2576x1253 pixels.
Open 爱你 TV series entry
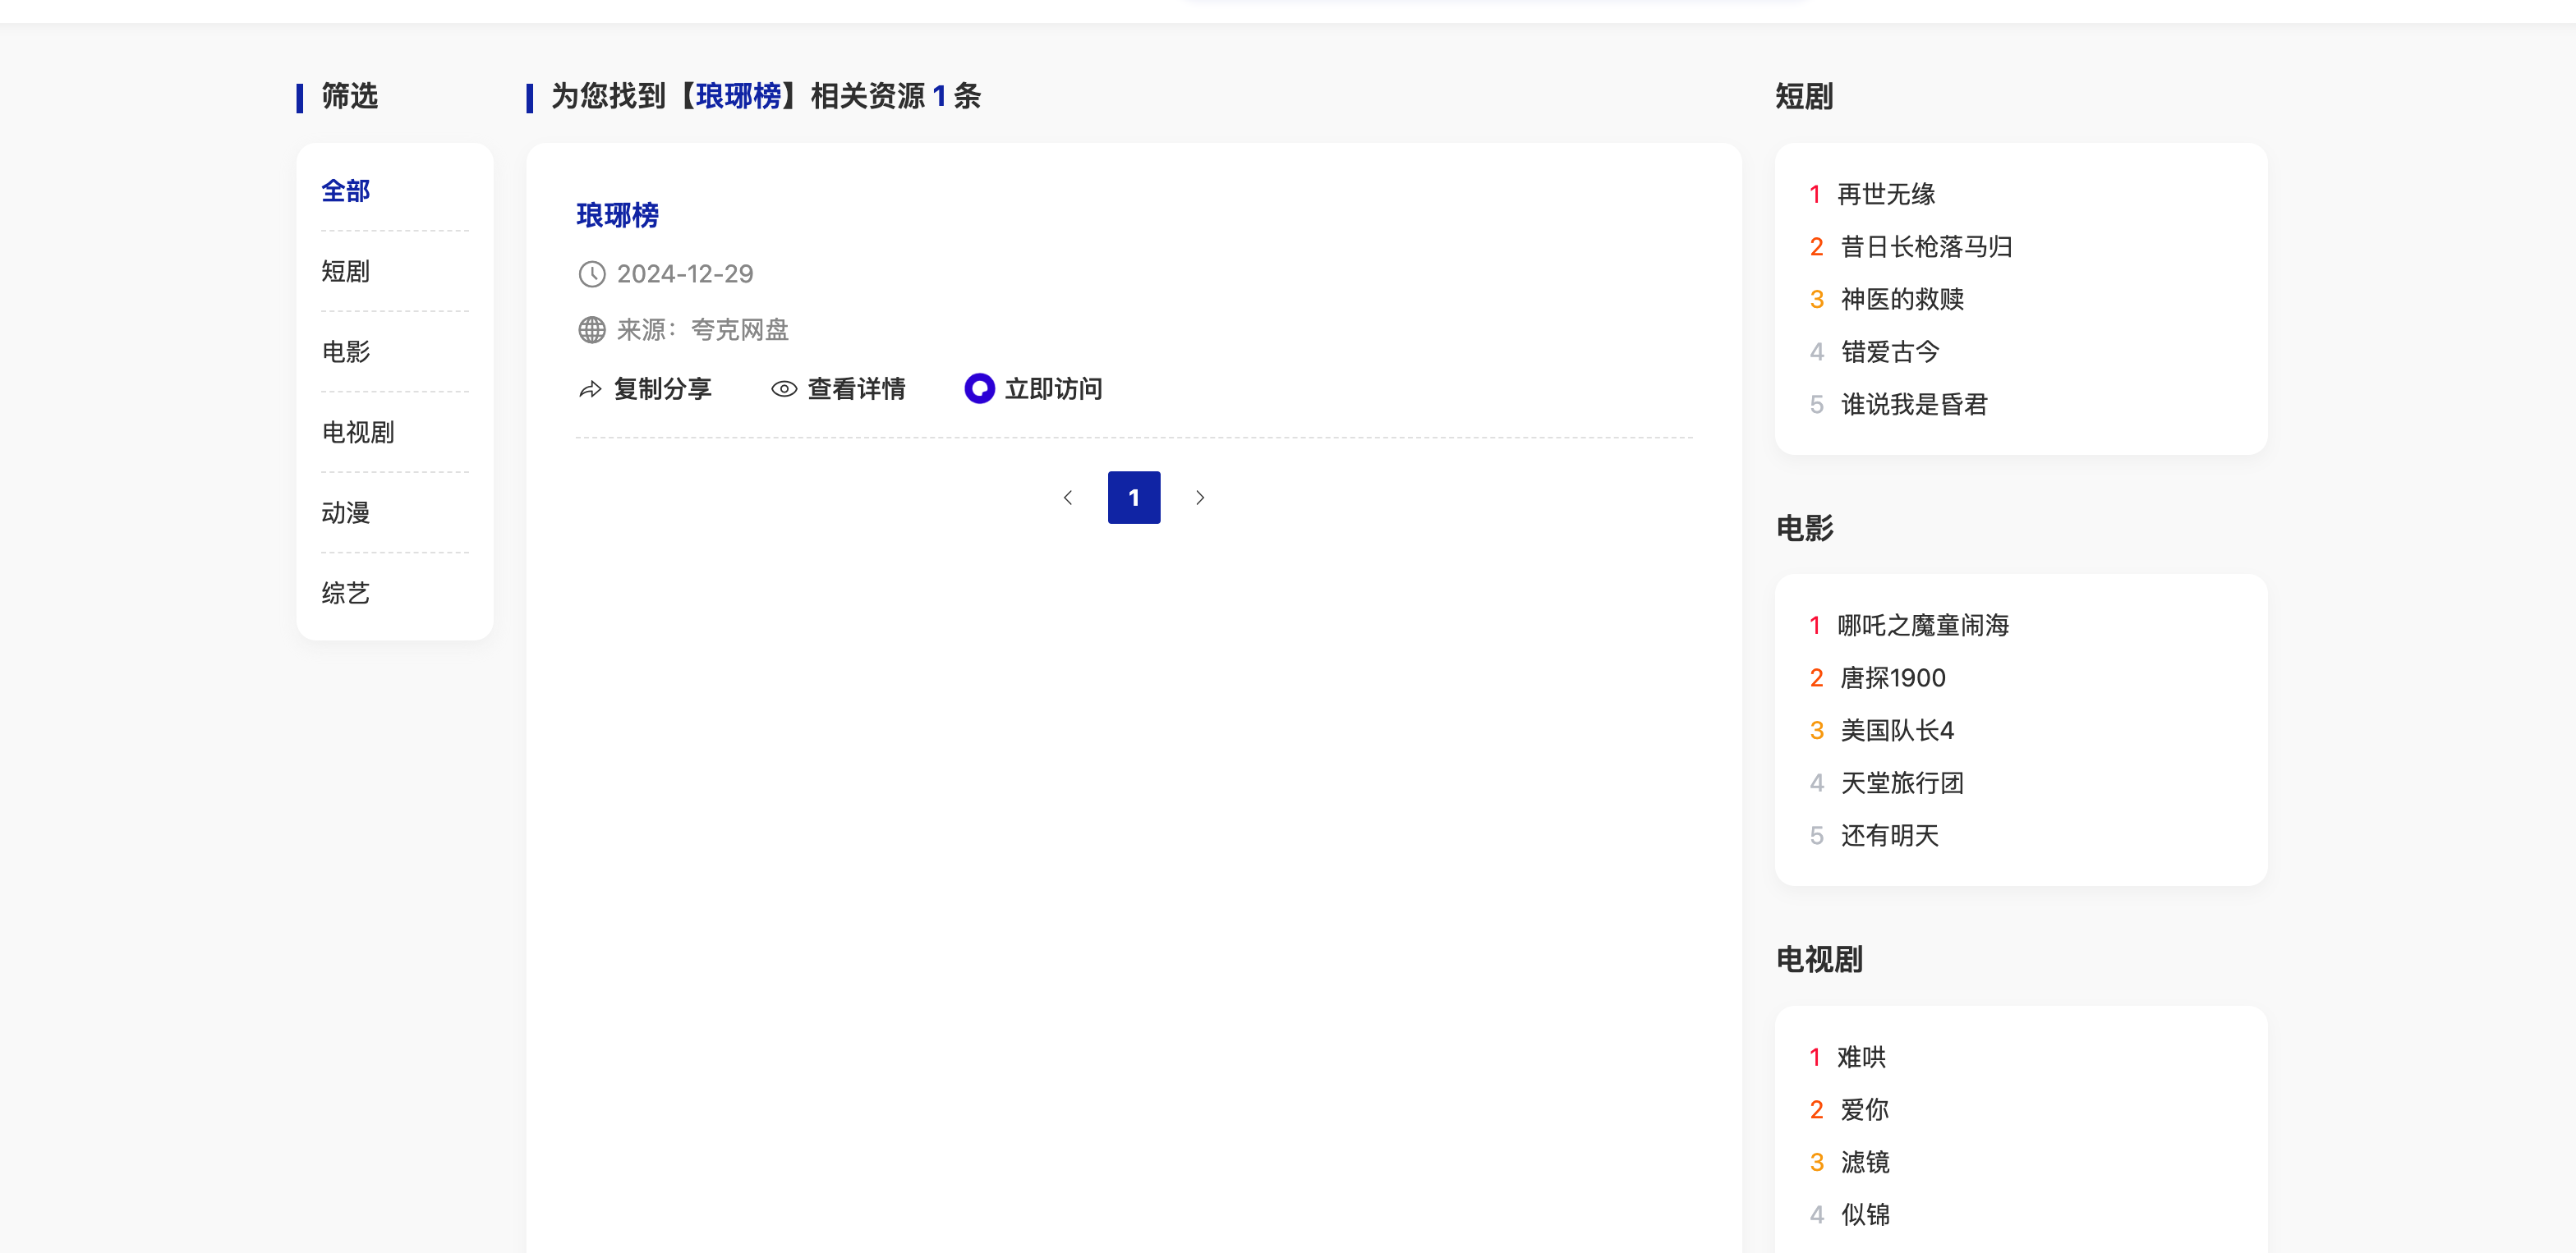(x=1865, y=1110)
